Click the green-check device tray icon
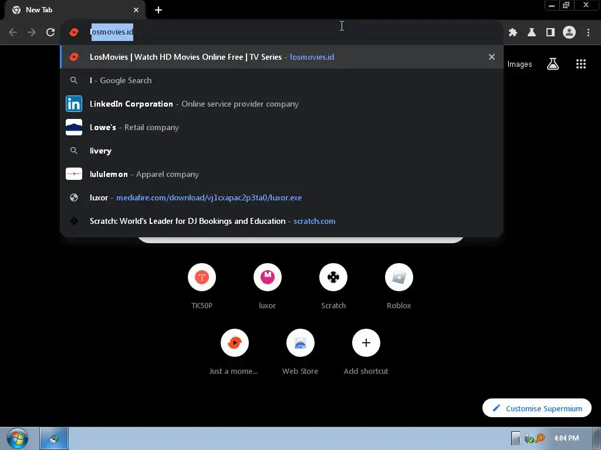Screen dimensions: 601x450 click(x=529, y=438)
